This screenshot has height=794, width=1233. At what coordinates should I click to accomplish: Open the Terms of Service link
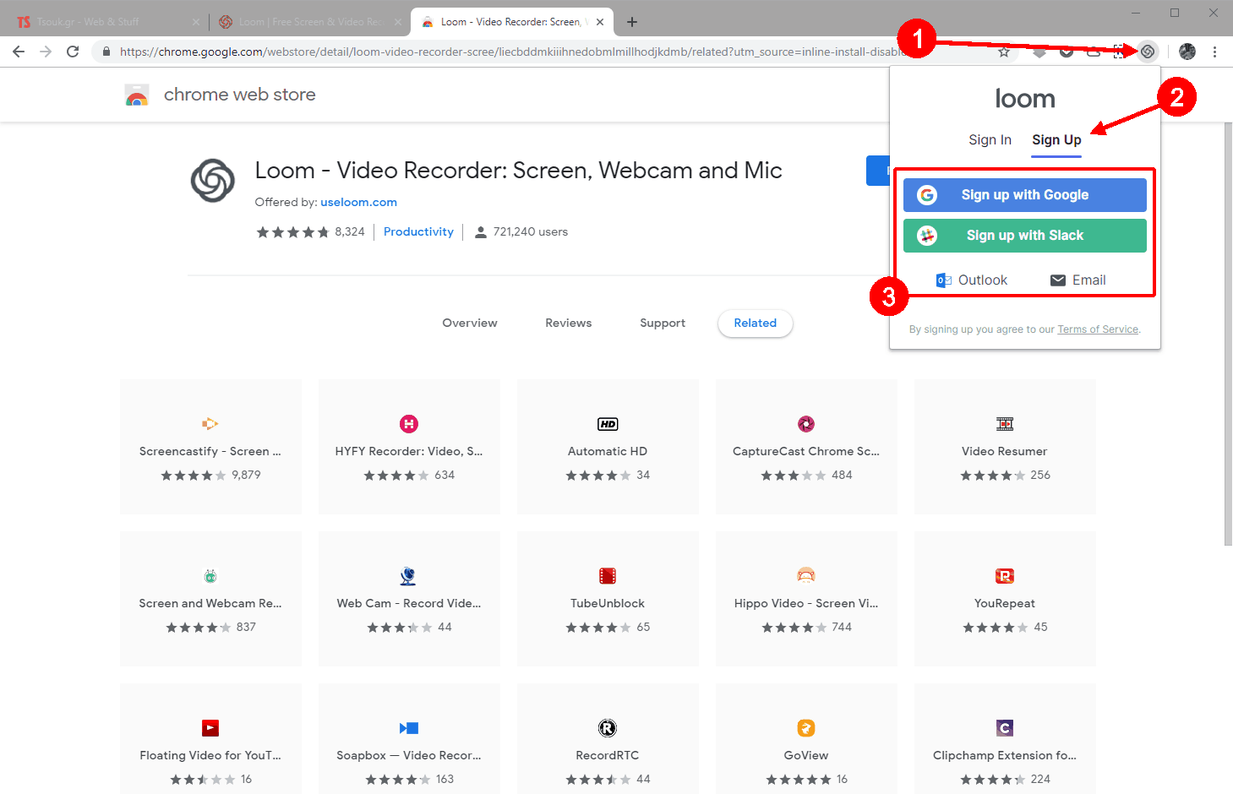[x=1098, y=329]
